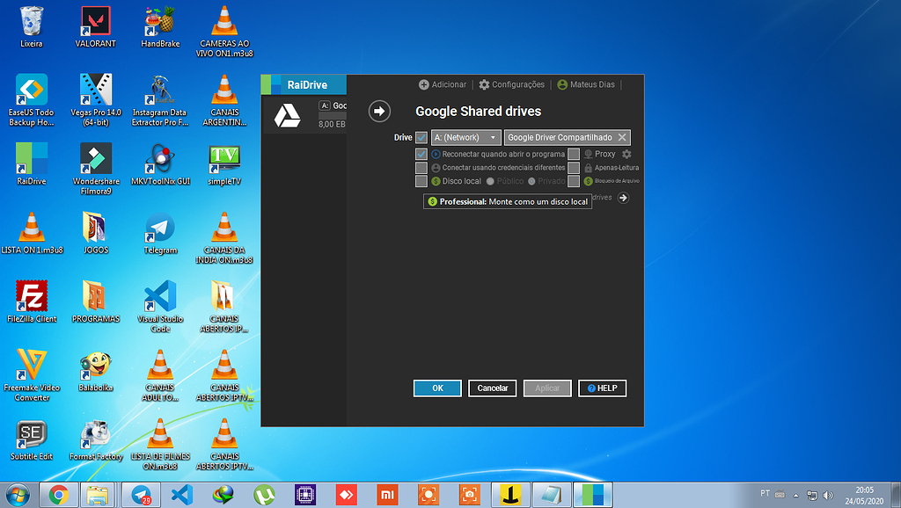Open the A: (Network) drive letter dropdown
Image resolution: width=901 pixels, height=508 pixels.
pyautogui.click(x=465, y=137)
